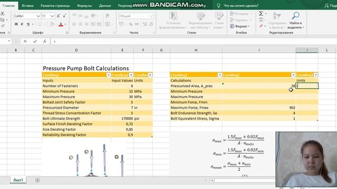Click the red font color A icon

(x=61, y=25)
